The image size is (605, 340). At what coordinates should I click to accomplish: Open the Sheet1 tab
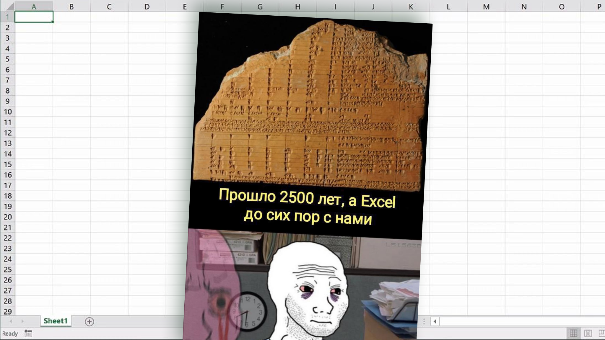56,321
